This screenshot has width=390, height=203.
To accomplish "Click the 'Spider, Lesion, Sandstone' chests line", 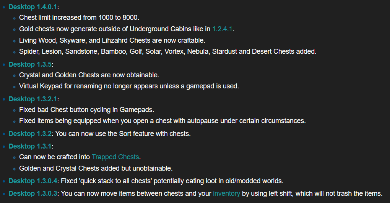I will [x=168, y=51].
